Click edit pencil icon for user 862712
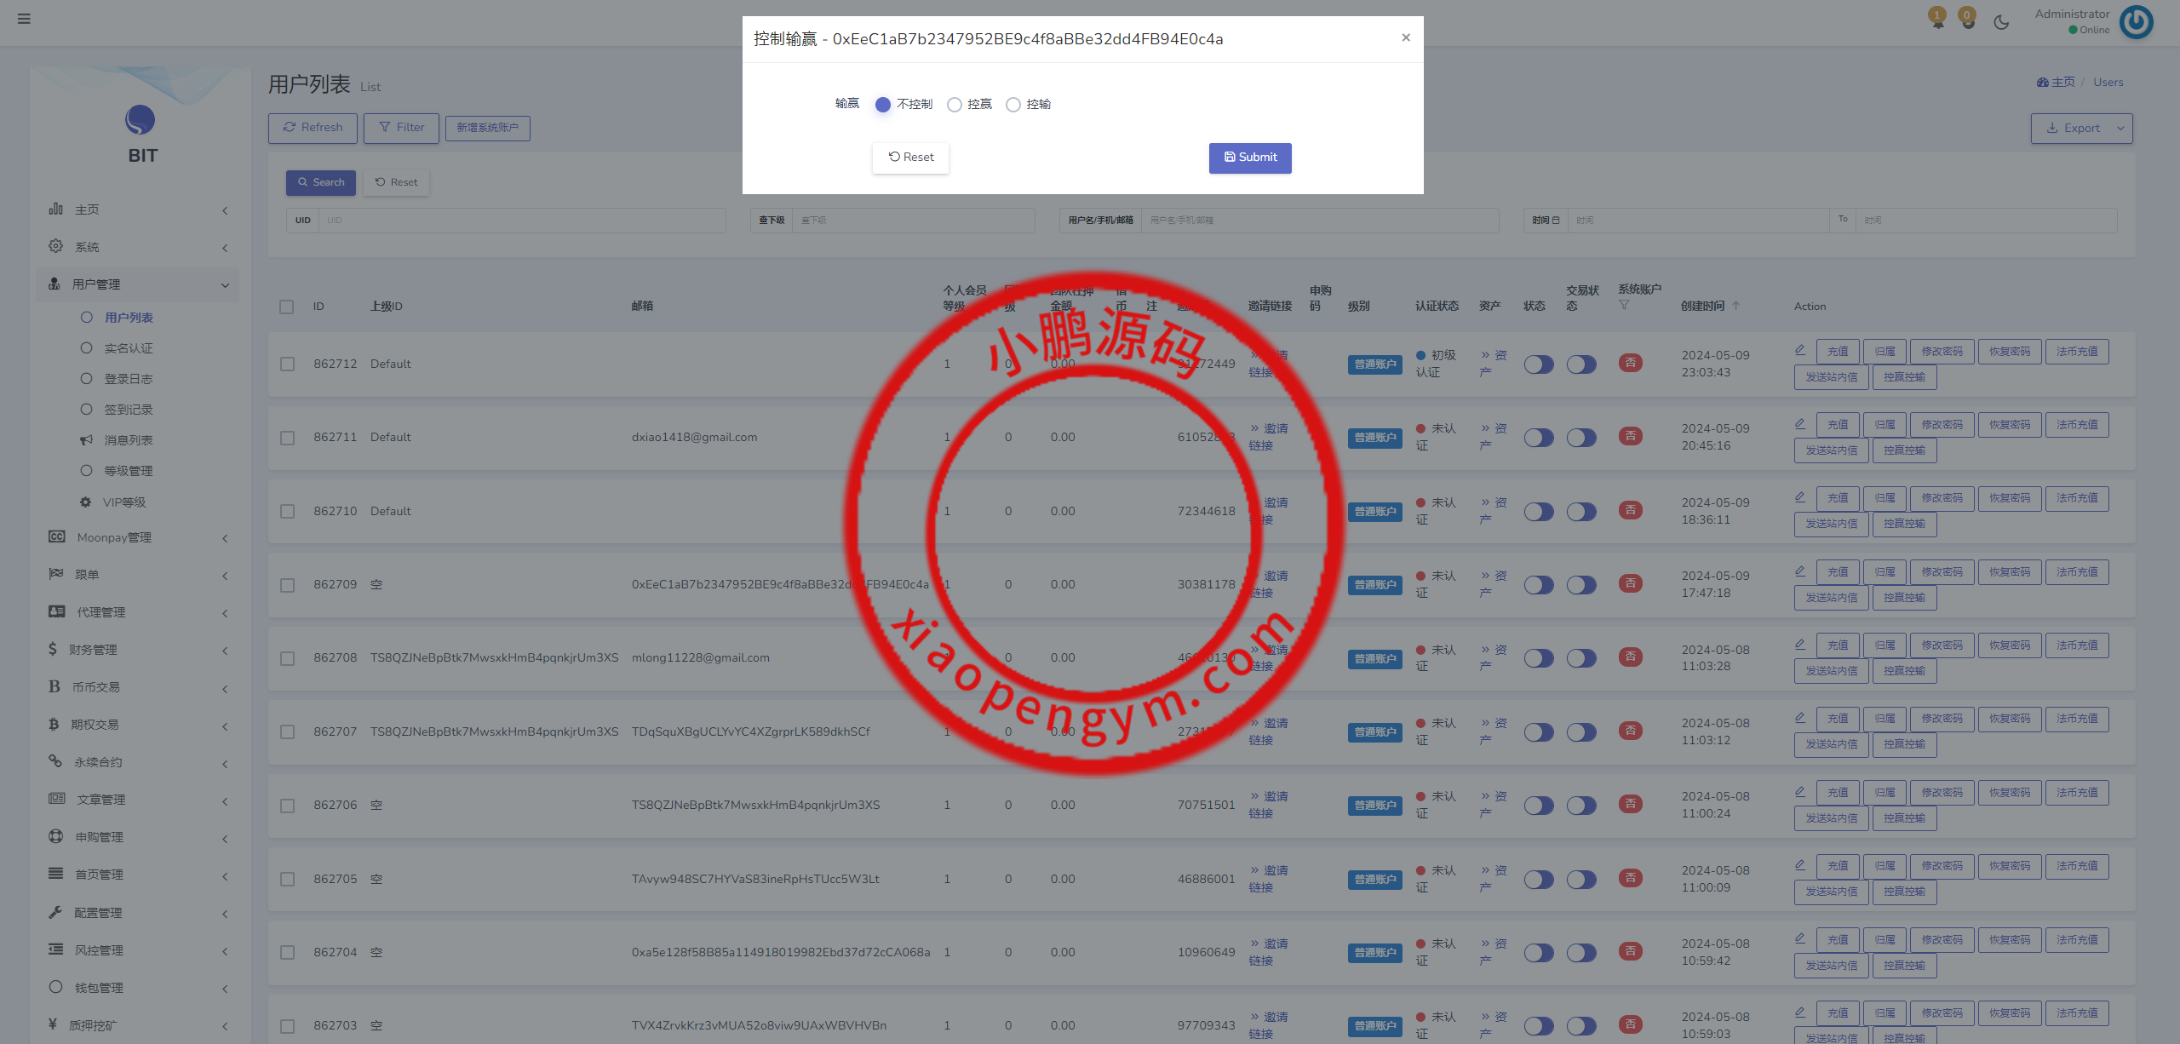The image size is (2180, 1044). (1800, 350)
